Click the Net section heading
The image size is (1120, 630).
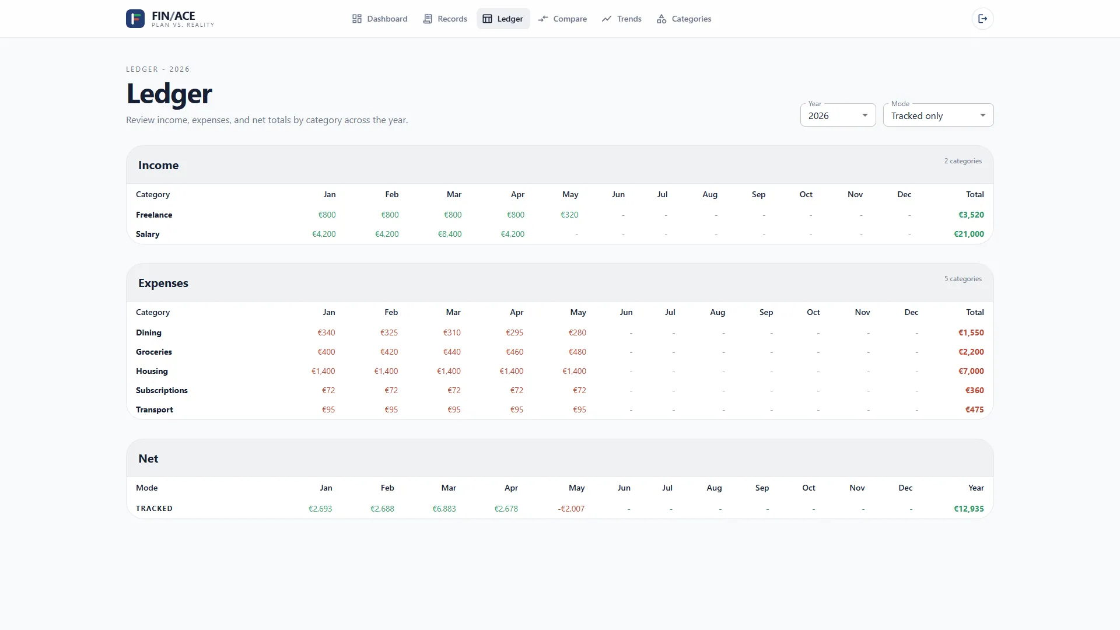pos(148,459)
